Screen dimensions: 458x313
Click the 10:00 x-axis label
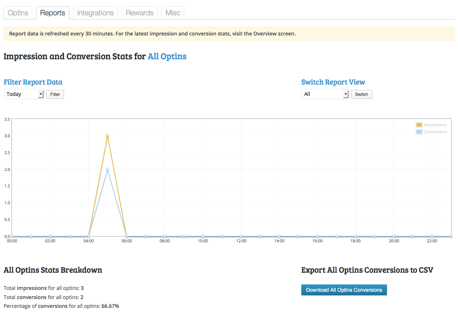pos(203,241)
